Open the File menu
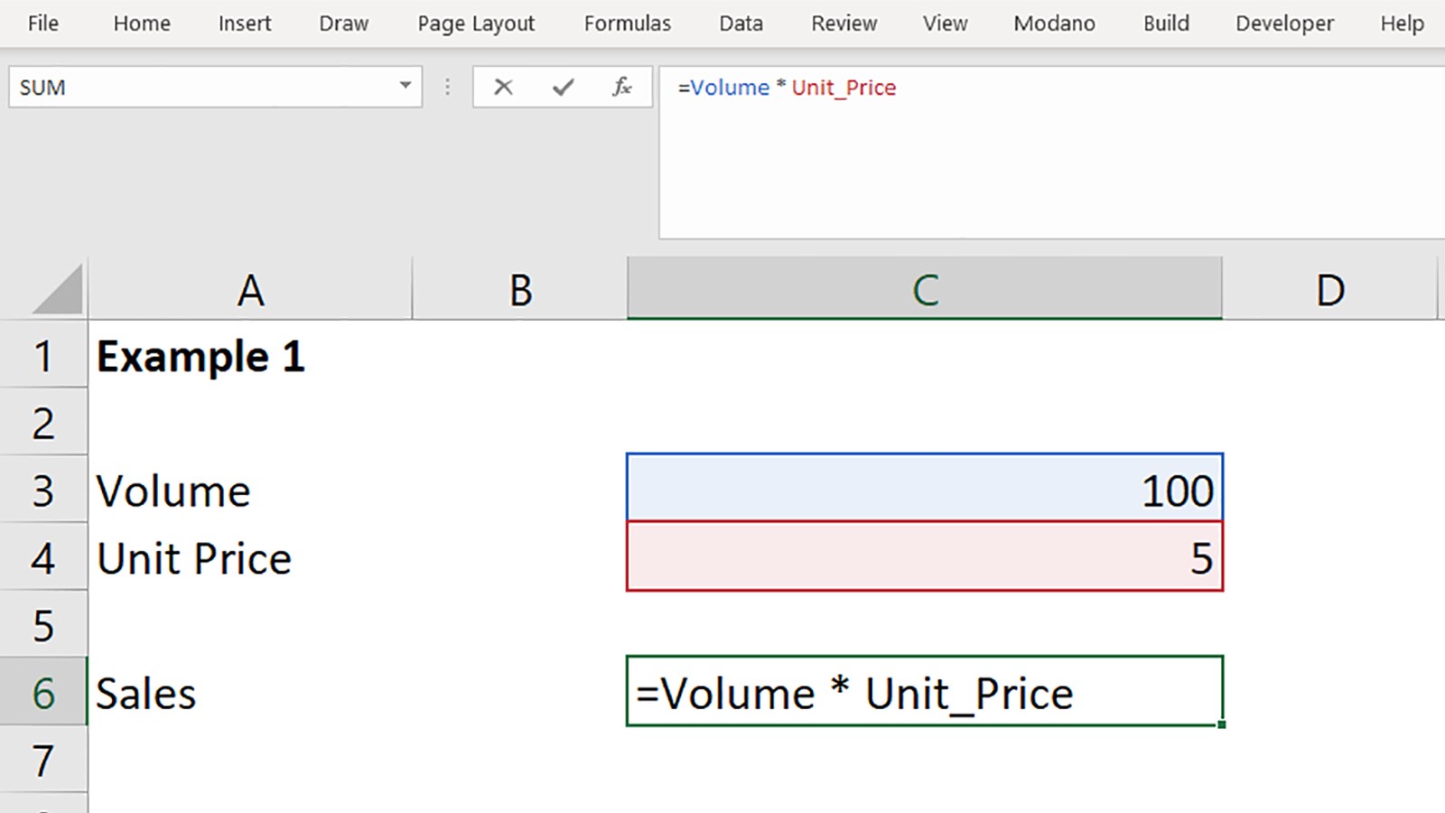Viewport: 1445px width, 813px height. [42, 23]
